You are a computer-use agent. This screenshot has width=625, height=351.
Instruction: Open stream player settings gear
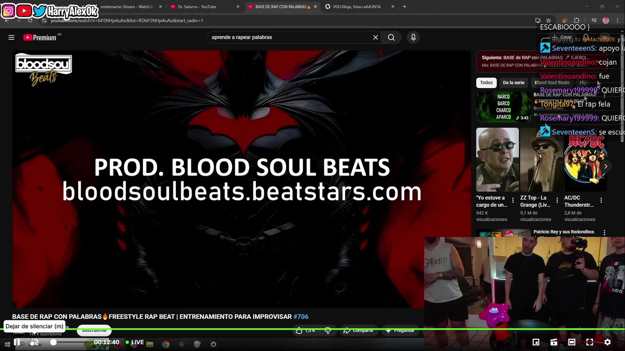pos(607,342)
